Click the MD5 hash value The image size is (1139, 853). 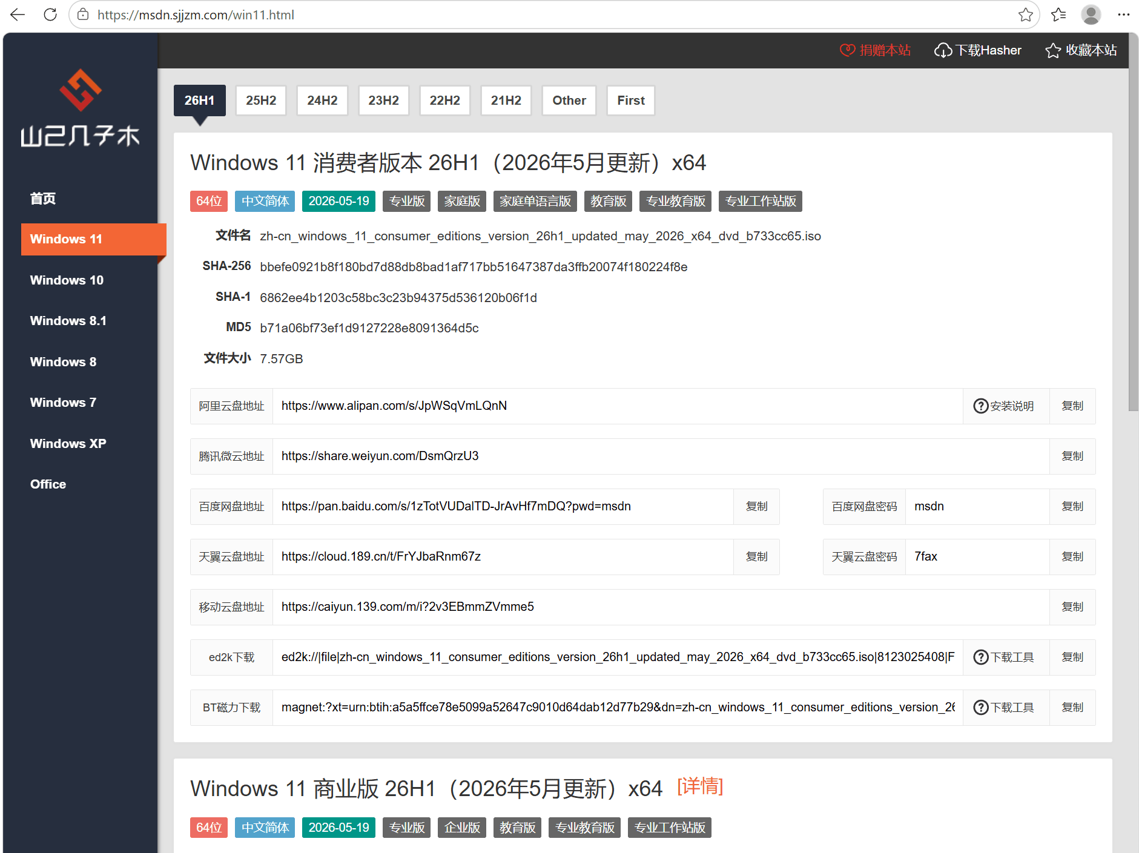[369, 328]
